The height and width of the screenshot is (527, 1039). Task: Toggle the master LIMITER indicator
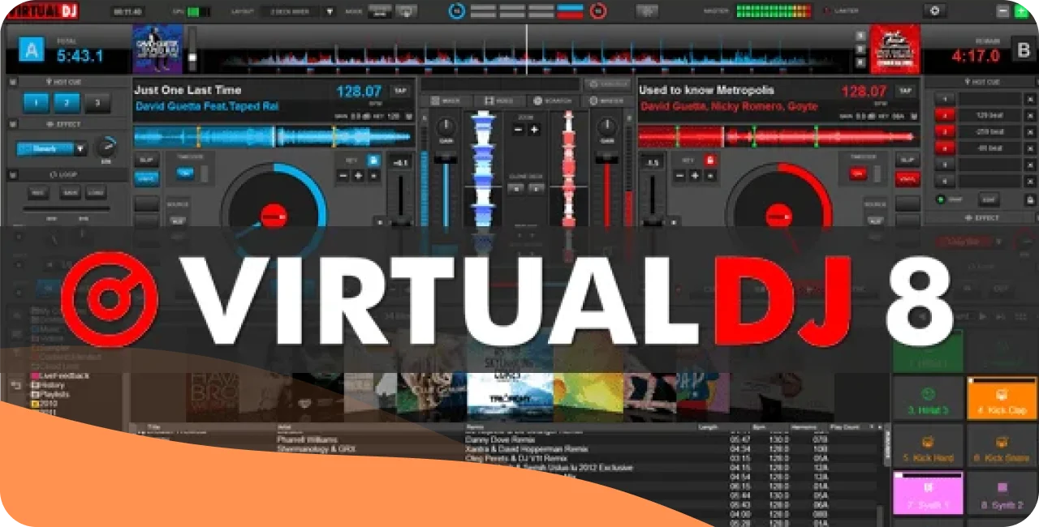(842, 11)
